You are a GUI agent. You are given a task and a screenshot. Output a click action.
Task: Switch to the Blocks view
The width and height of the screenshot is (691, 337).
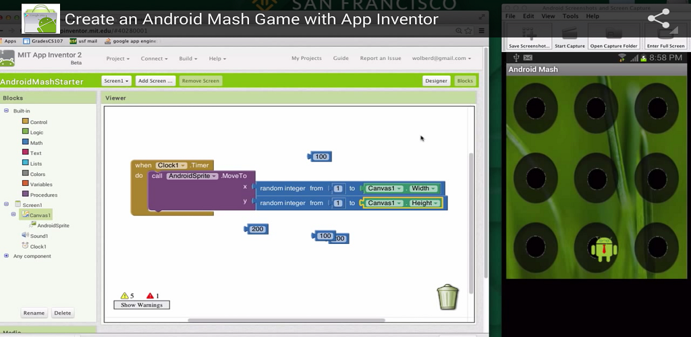pos(465,81)
